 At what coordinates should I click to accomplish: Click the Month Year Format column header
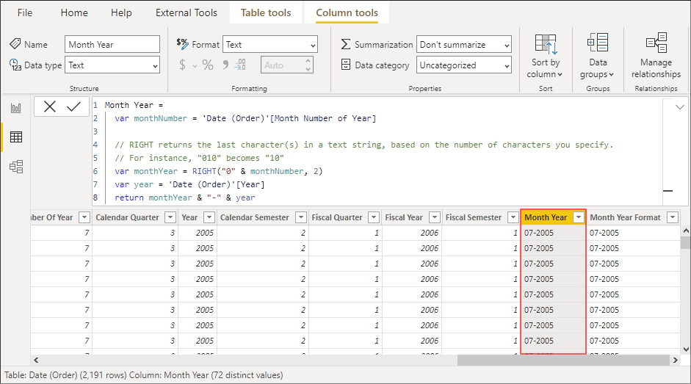626,217
